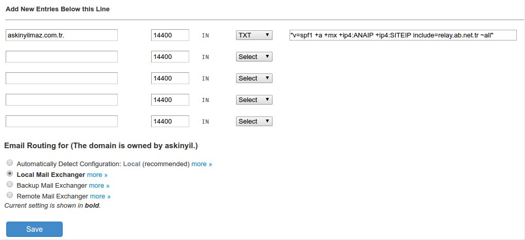Enable Remote Mail Exchanger radio option
Image resolution: width=525 pixels, height=240 pixels.
point(10,195)
